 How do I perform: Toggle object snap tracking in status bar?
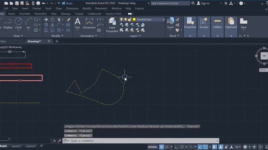click(x=200, y=147)
